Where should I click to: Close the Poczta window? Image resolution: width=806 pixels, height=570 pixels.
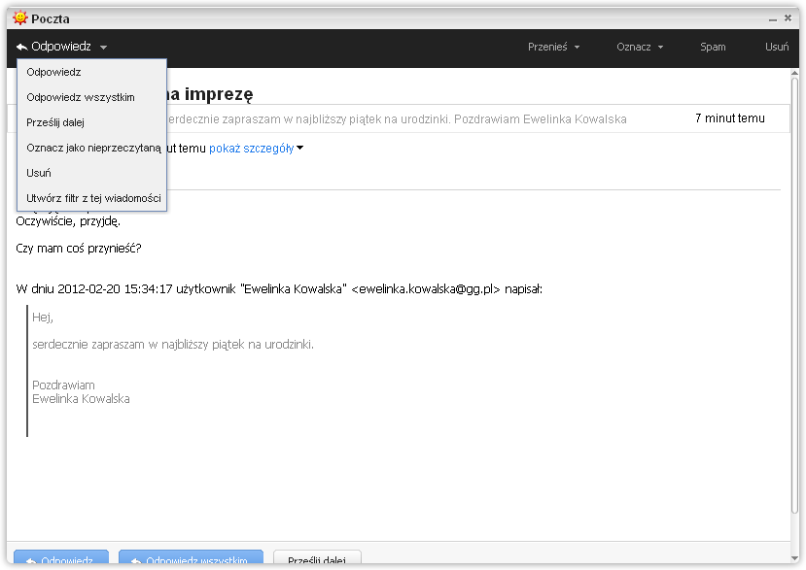point(788,18)
